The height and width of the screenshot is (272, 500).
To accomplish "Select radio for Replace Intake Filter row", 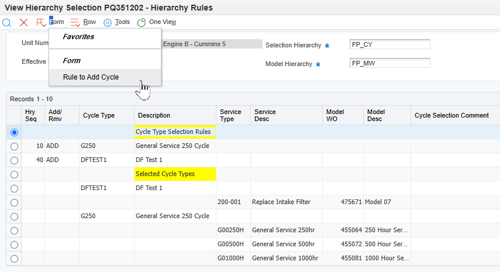I will click(14, 202).
